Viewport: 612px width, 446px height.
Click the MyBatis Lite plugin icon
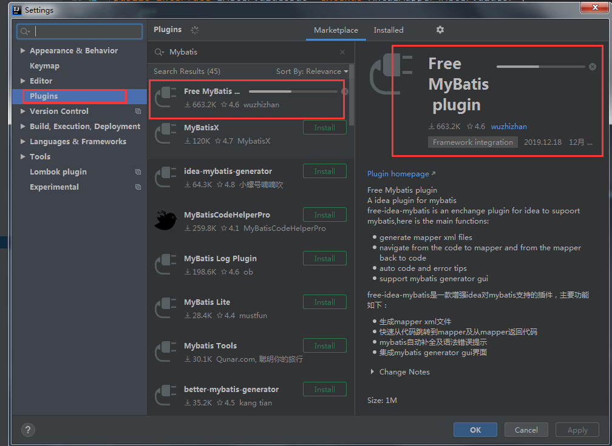coord(166,308)
